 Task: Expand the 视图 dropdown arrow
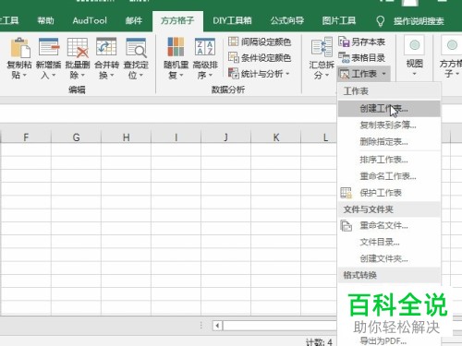414,74
